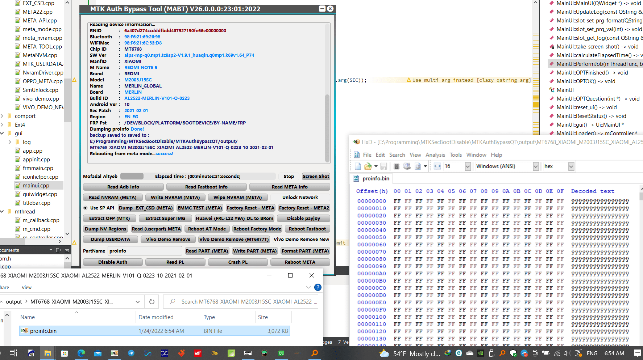Click the ENG language indicator in tray
643x360 pixels.
click(x=592, y=353)
